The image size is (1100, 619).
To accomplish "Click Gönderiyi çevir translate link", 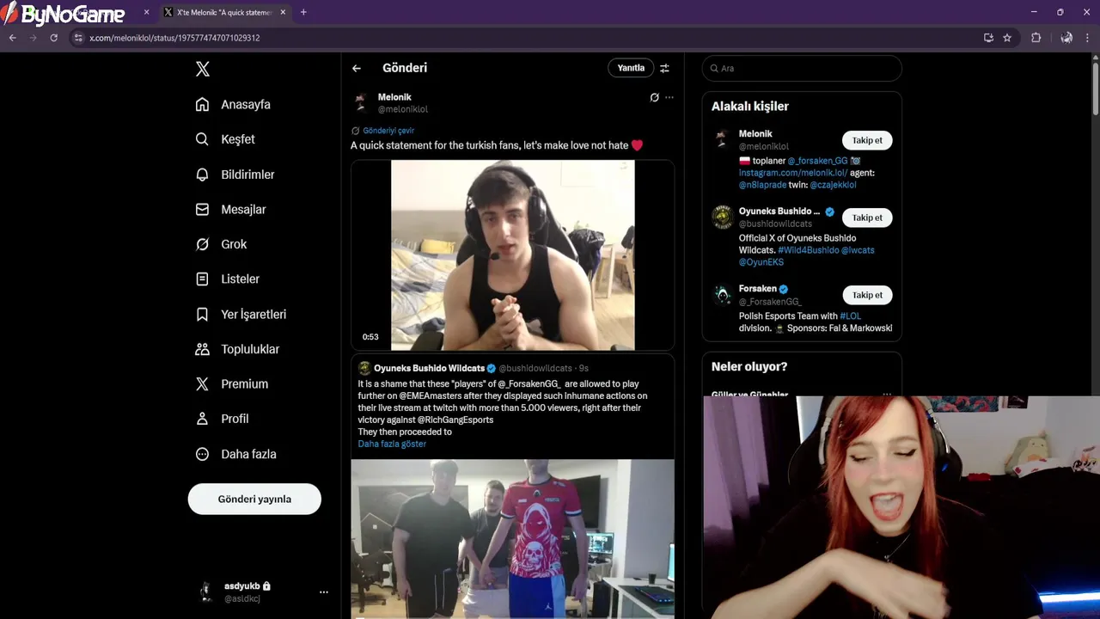I will point(388,131).
